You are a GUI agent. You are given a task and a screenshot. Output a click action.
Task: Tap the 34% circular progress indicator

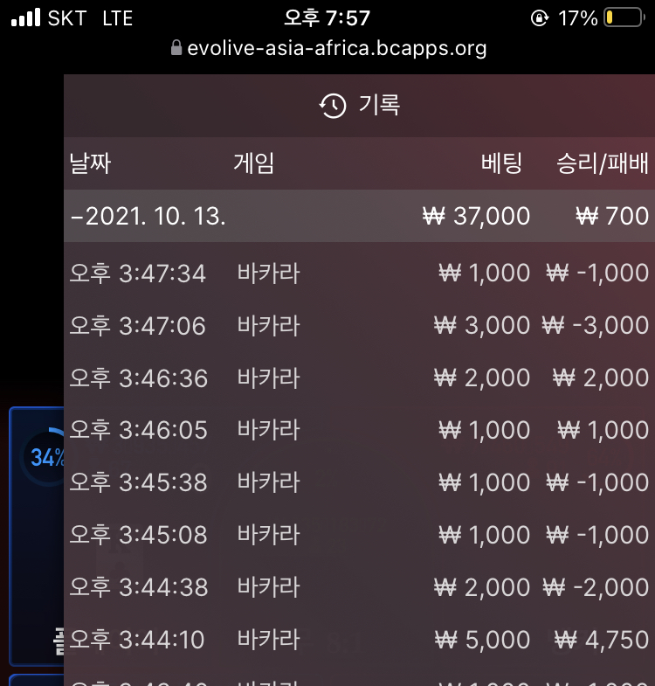click(x=43, y=457)
